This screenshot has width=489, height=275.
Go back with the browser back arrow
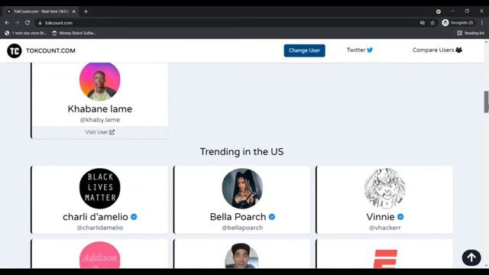click(7, 23)
